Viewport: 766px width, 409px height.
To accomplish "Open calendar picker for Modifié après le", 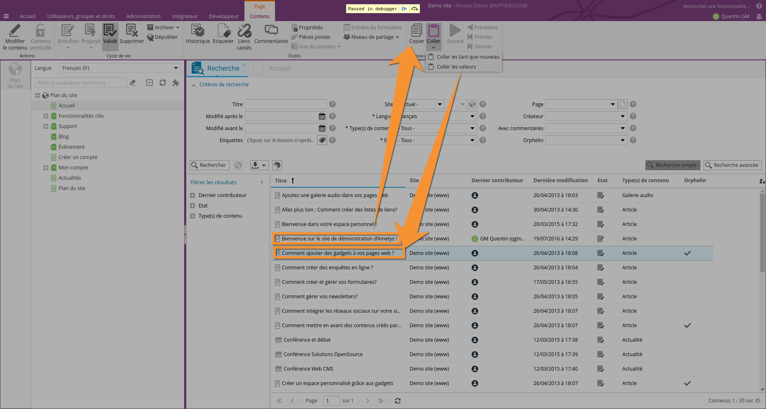I will click(322, 116).
